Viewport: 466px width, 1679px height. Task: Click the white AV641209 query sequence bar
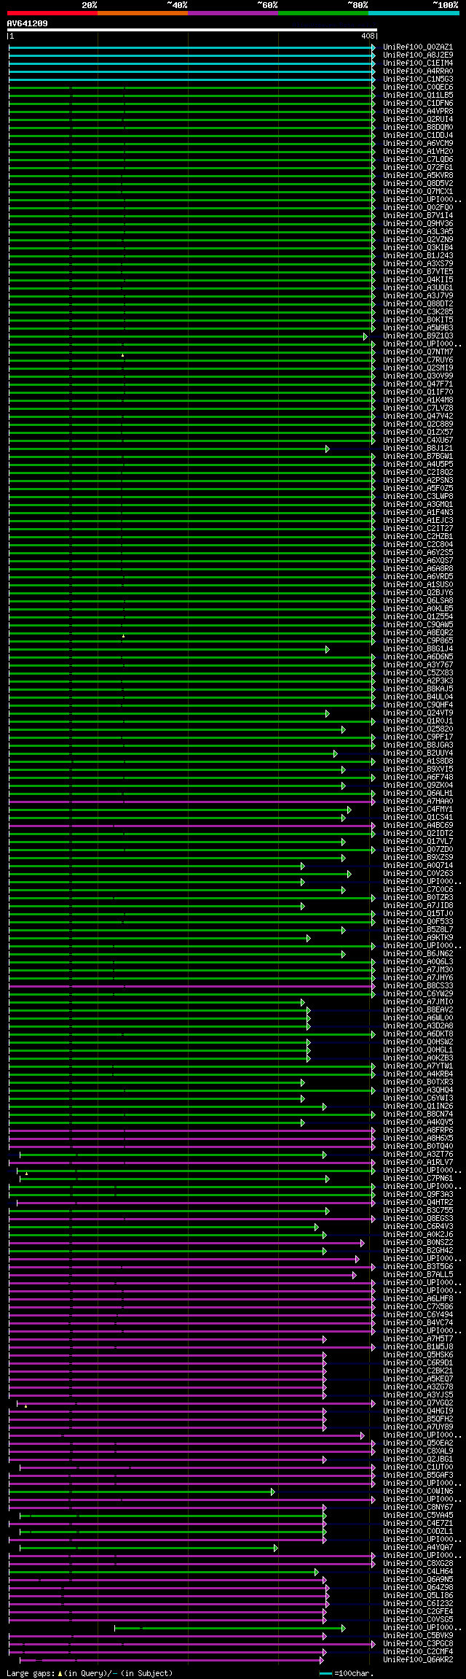[192, 30]
